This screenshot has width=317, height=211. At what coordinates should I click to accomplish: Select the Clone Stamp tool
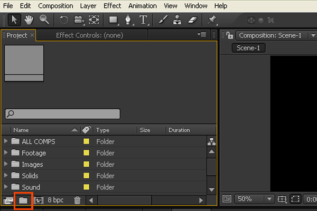tap(178, 20)
